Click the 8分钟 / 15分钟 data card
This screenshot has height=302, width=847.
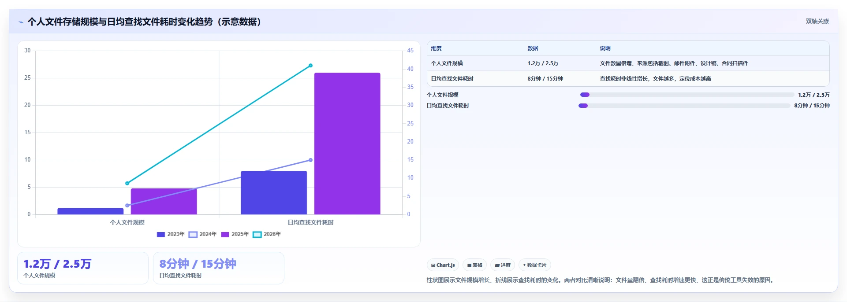pyautogui.click(x=219, y=268)
